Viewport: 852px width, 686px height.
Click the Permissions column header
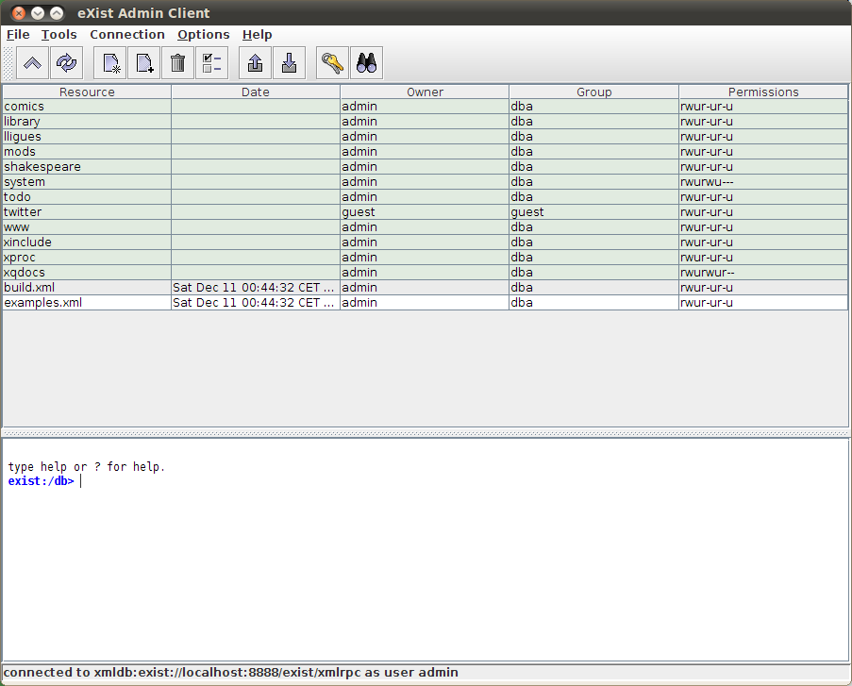(763, 92)
